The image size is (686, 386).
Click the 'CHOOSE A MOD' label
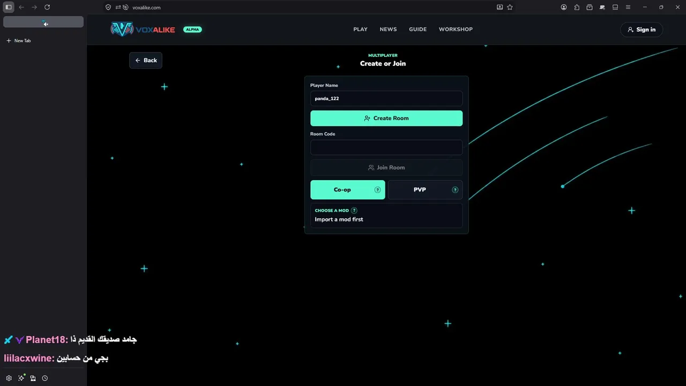point(332,211)
